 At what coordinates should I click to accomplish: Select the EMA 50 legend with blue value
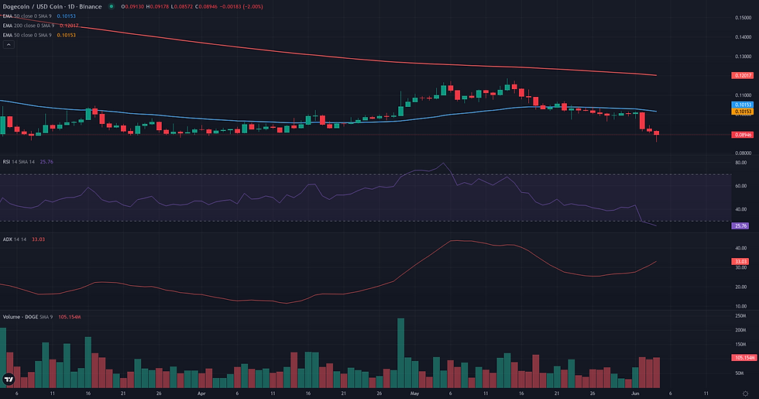pyautogui.click(x=39, y=16)
